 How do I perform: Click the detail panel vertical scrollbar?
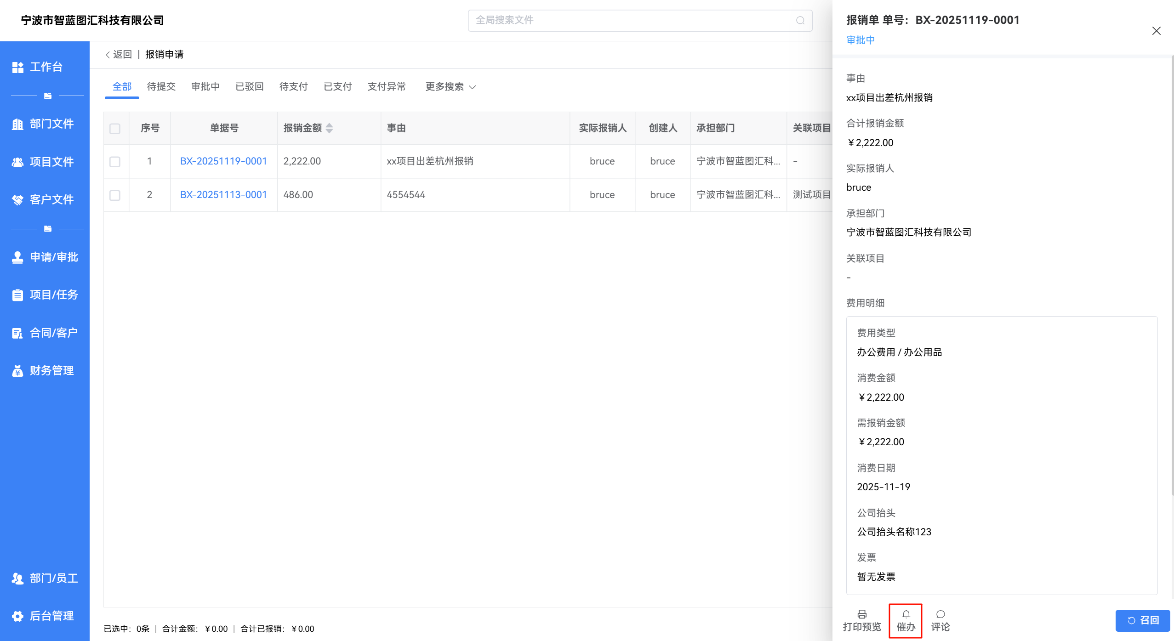coord(1172,276)
